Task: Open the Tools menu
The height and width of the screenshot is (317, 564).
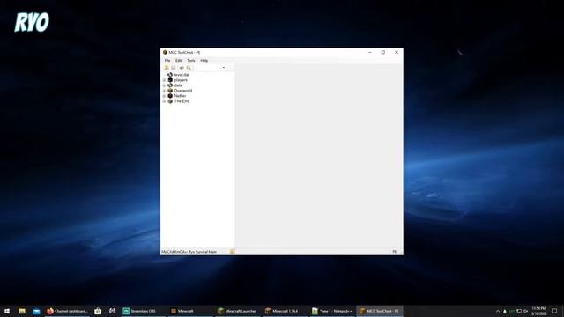Action: click(191, 61)
